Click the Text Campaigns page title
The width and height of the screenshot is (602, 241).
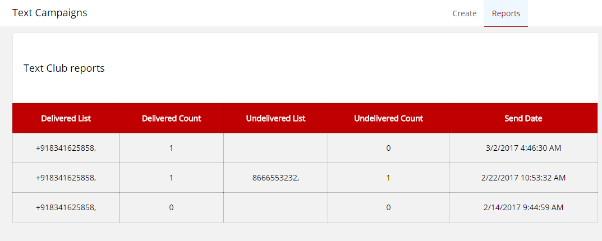[50, 12]
